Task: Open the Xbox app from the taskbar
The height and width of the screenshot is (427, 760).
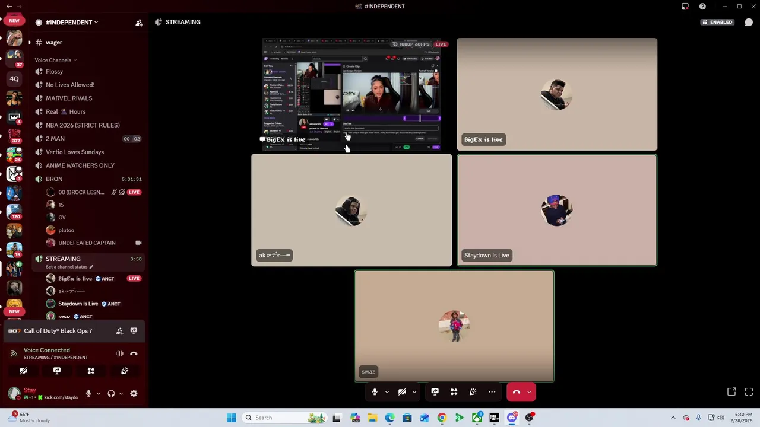Action: pos(477,418)
